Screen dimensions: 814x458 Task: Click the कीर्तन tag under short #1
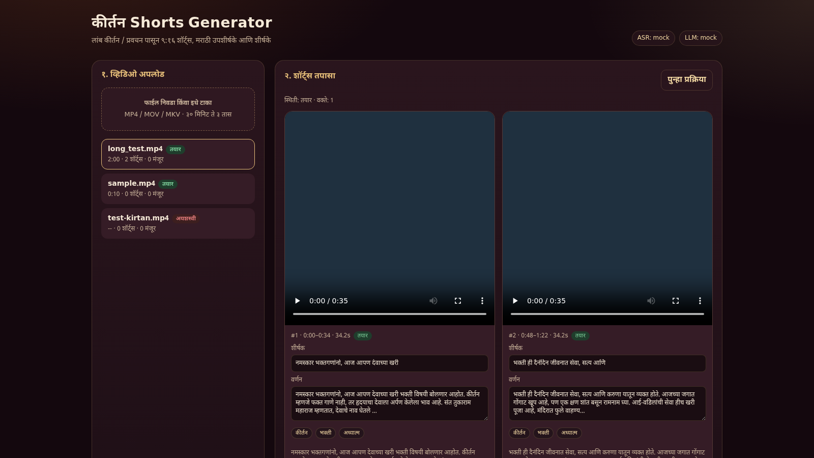click(302, 433)
